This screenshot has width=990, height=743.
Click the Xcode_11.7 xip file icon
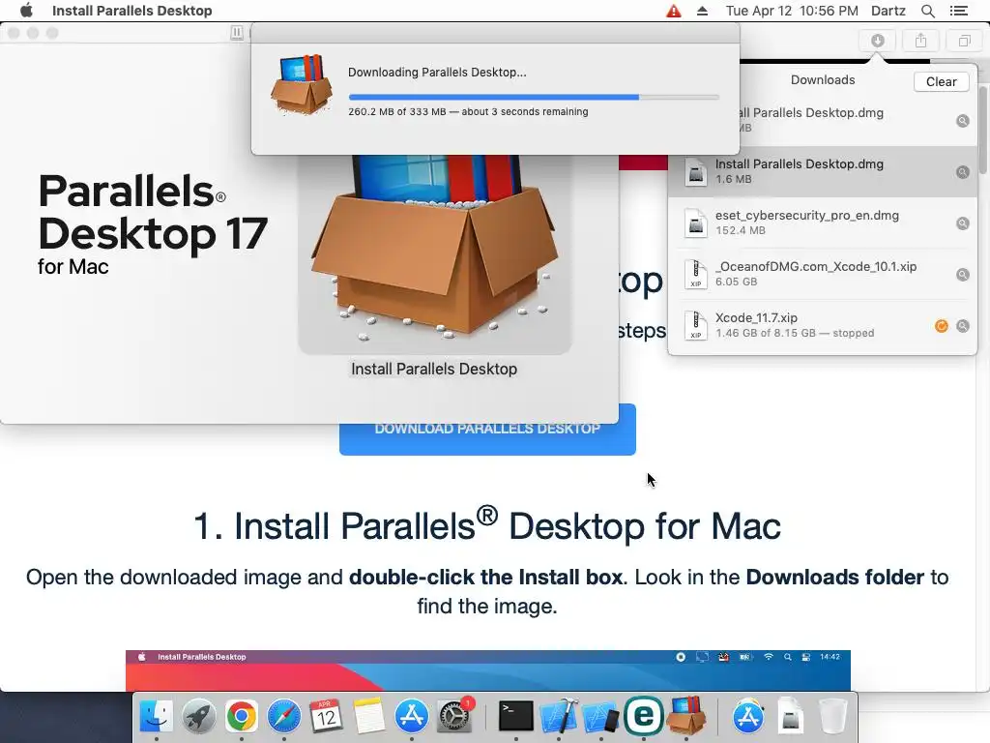point(696,325)
